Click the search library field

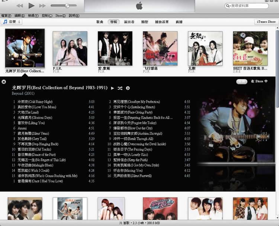(x=247, y=6)
